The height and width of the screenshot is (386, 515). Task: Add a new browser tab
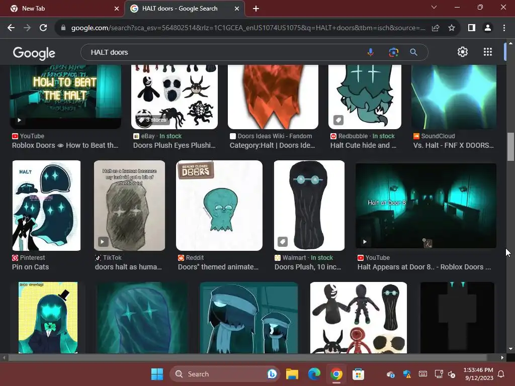point(256,9)
